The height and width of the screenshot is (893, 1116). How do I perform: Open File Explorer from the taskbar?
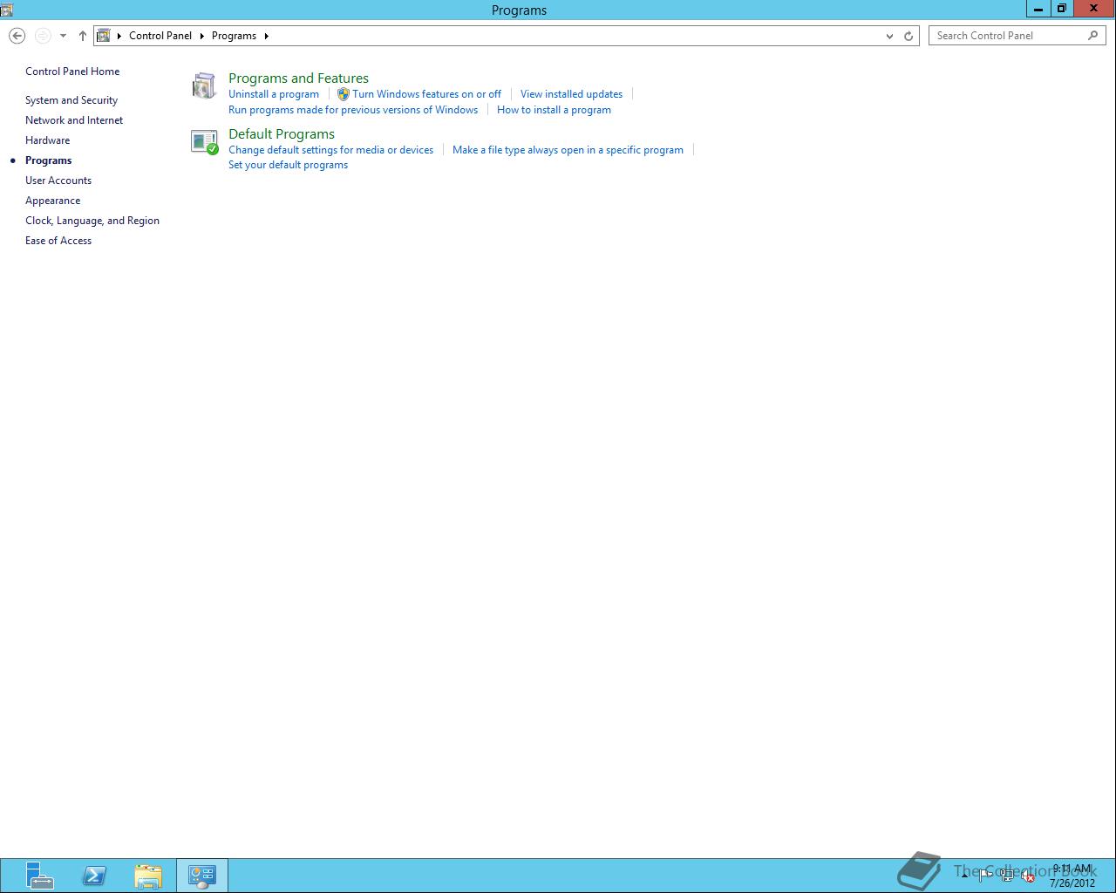pos(148,876)
